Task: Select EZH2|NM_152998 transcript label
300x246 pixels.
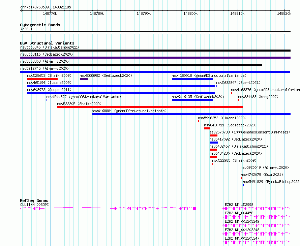Action: 239,205
